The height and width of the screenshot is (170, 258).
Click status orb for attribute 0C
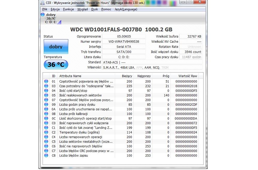(x=46, y=119)
